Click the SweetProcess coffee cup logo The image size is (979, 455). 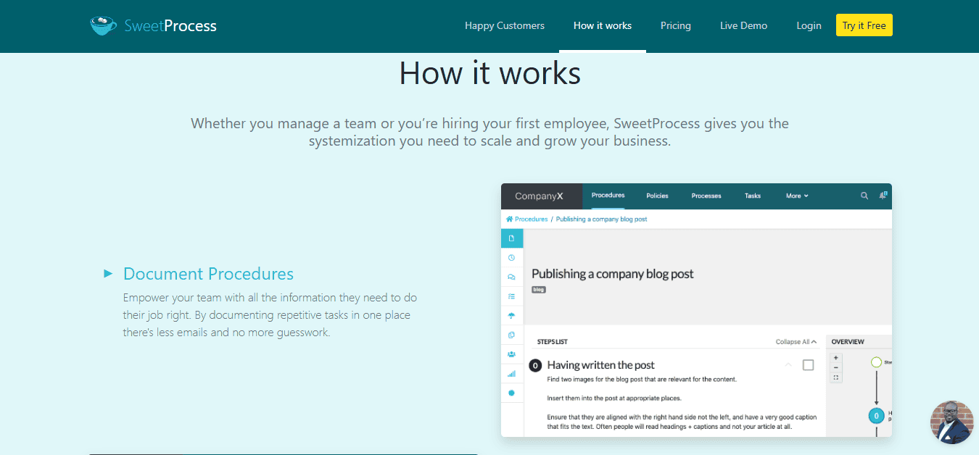103,25
